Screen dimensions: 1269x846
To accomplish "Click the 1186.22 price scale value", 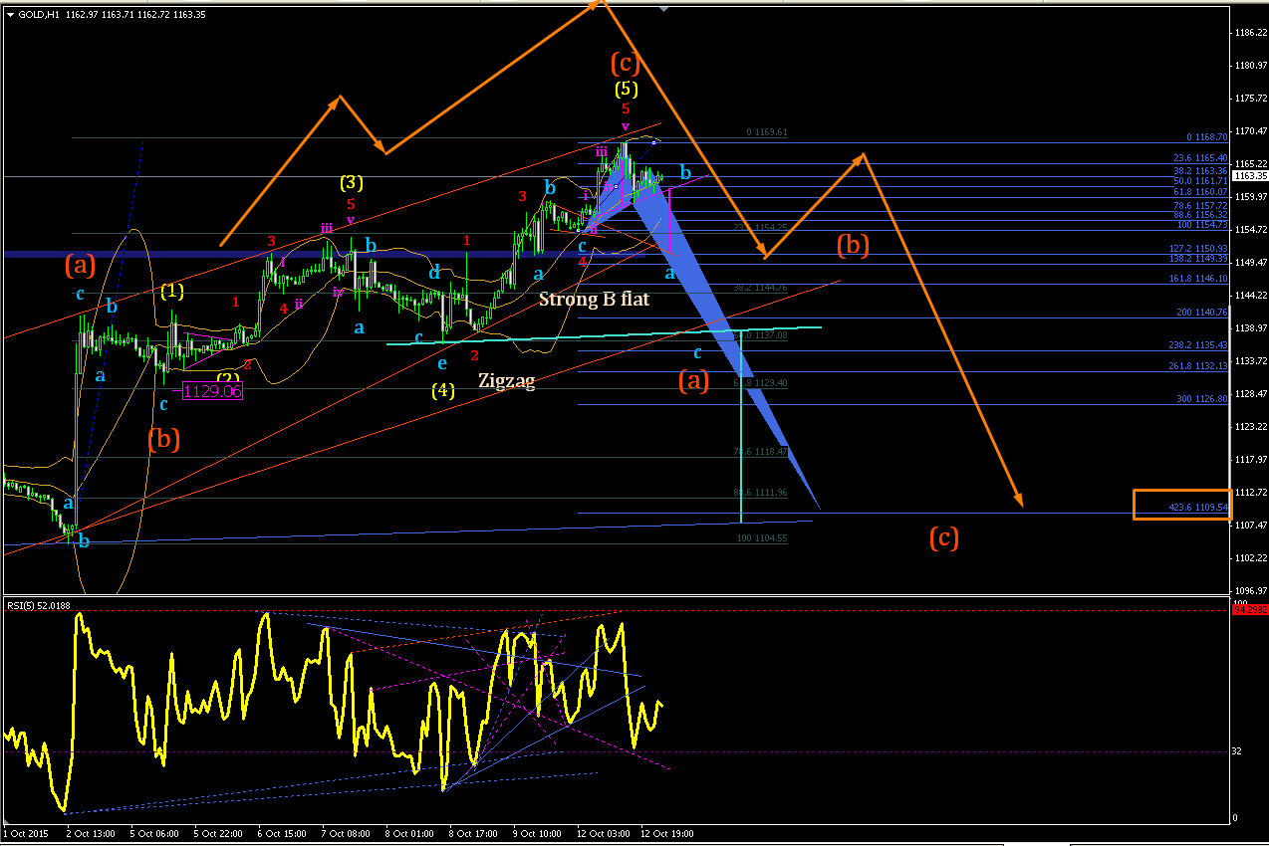I will point(1249,33).
